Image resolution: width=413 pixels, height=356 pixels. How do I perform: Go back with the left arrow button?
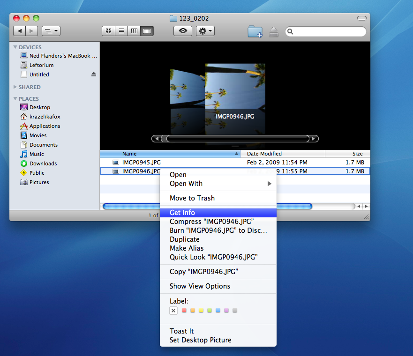pos(20,31)
